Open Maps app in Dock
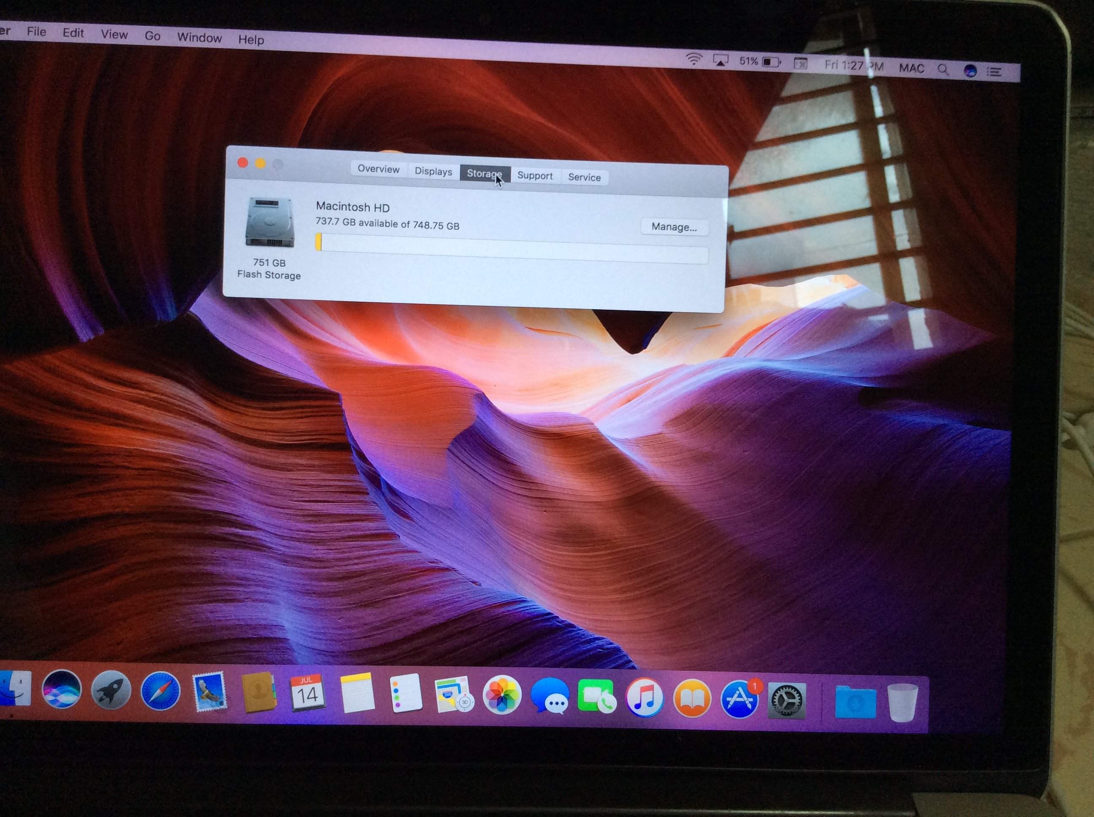Screen dimensions: 1094x817 click(454, 694)
